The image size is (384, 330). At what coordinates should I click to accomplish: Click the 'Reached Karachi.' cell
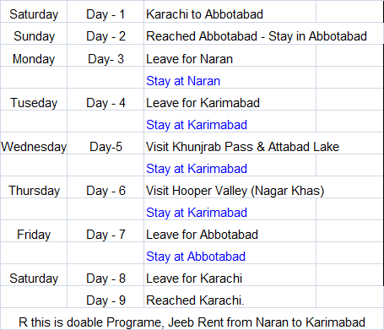[230, 300]
